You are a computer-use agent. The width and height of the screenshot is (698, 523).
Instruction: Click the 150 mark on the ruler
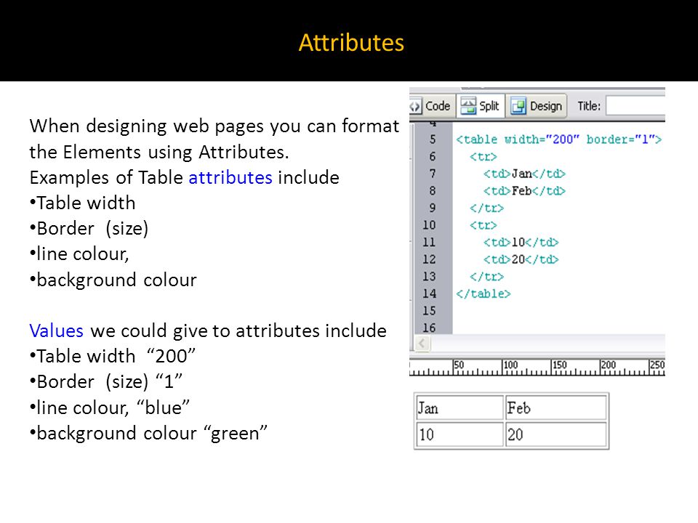pos(560,365)
